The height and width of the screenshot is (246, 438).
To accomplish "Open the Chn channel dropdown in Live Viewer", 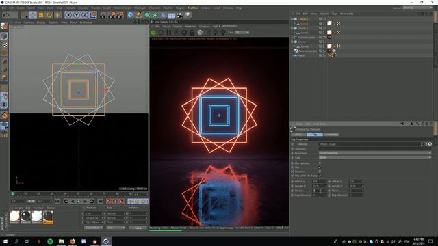I will tap(242, 33).
